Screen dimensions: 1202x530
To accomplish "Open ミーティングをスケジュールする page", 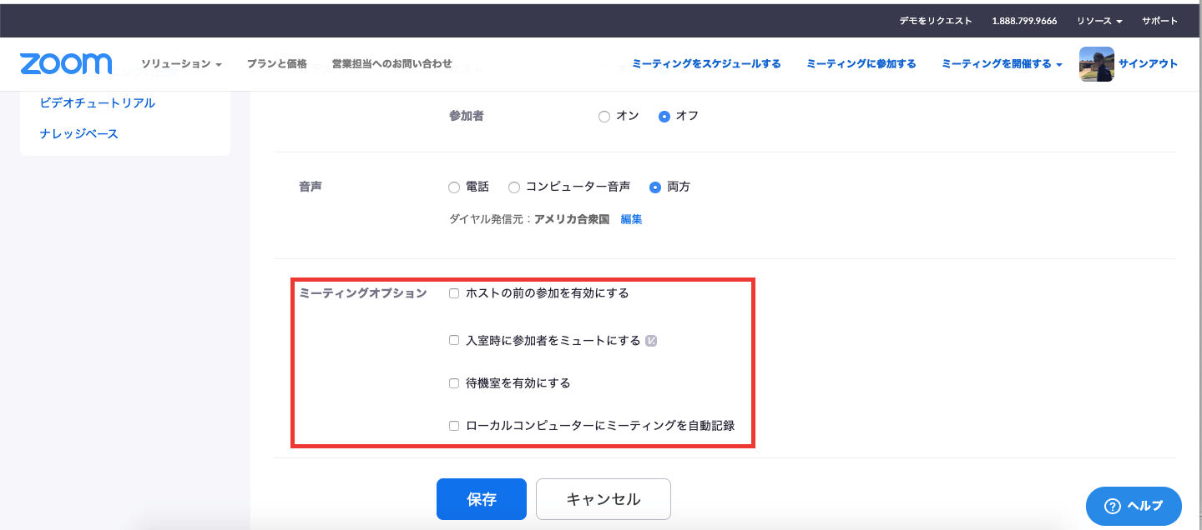I will click(x=706, y=64).
